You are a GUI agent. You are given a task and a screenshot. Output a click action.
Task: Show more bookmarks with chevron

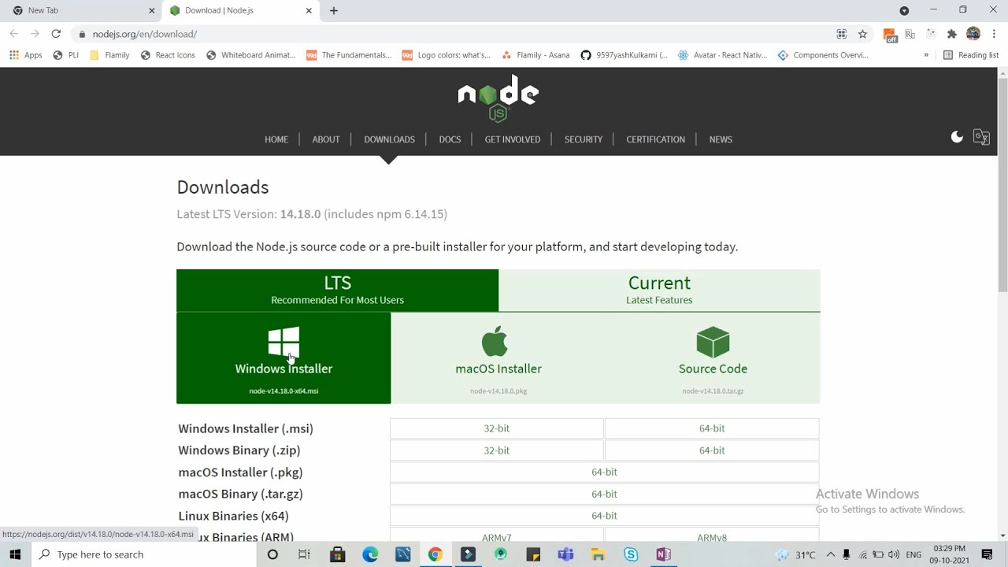click(926, 55)
